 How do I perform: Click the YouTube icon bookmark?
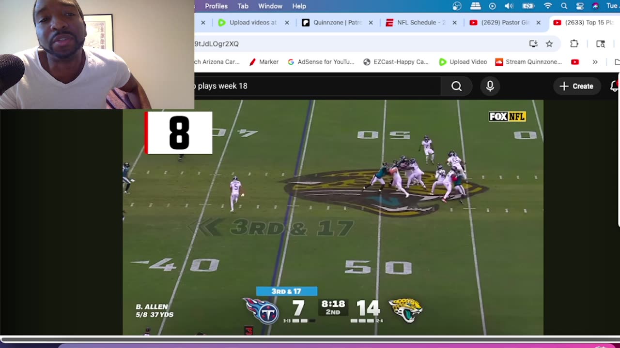point(575,62)
